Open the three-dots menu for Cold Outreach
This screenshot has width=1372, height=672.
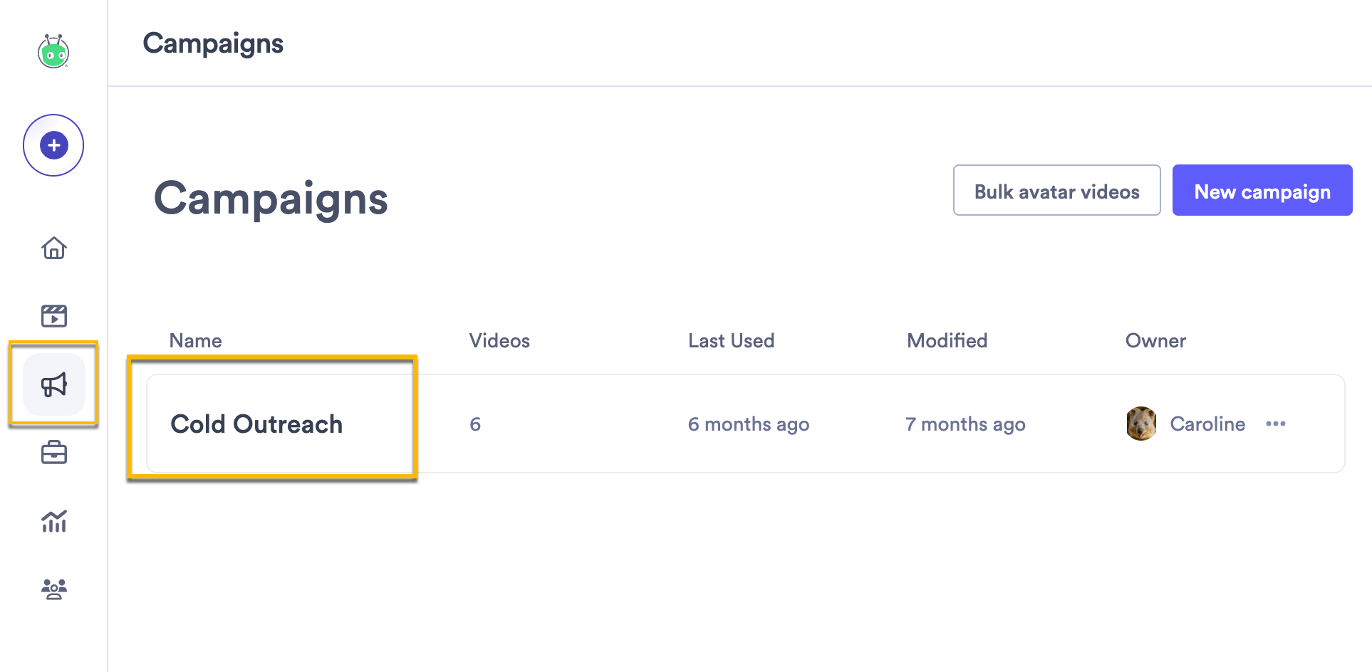tap(1276, 424)
